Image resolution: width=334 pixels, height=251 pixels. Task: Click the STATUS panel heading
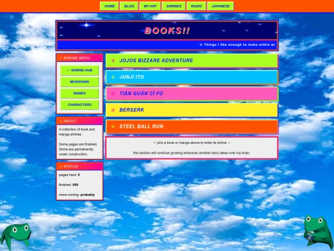click(79, 166)
